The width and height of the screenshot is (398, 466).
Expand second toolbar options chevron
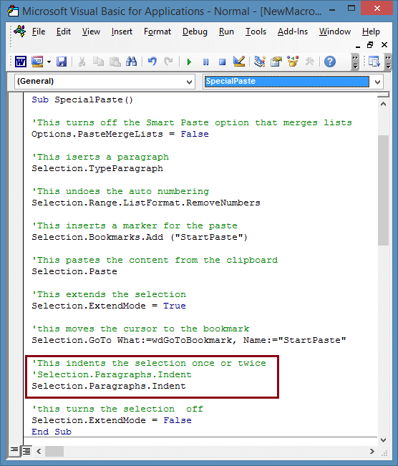pos(388,62)
